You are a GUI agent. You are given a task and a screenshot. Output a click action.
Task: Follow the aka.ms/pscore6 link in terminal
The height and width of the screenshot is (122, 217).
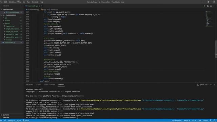coord(73,96)
